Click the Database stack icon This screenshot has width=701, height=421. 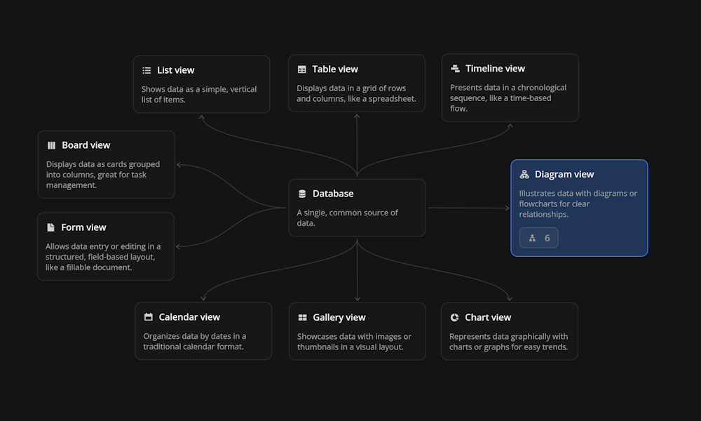pos(302,194)
